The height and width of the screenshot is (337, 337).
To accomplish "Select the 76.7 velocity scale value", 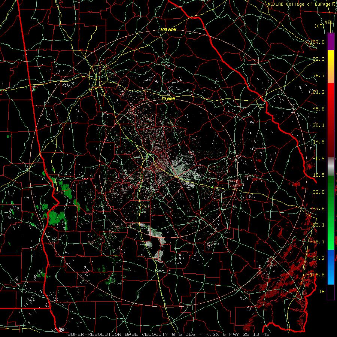I will 319,75.
